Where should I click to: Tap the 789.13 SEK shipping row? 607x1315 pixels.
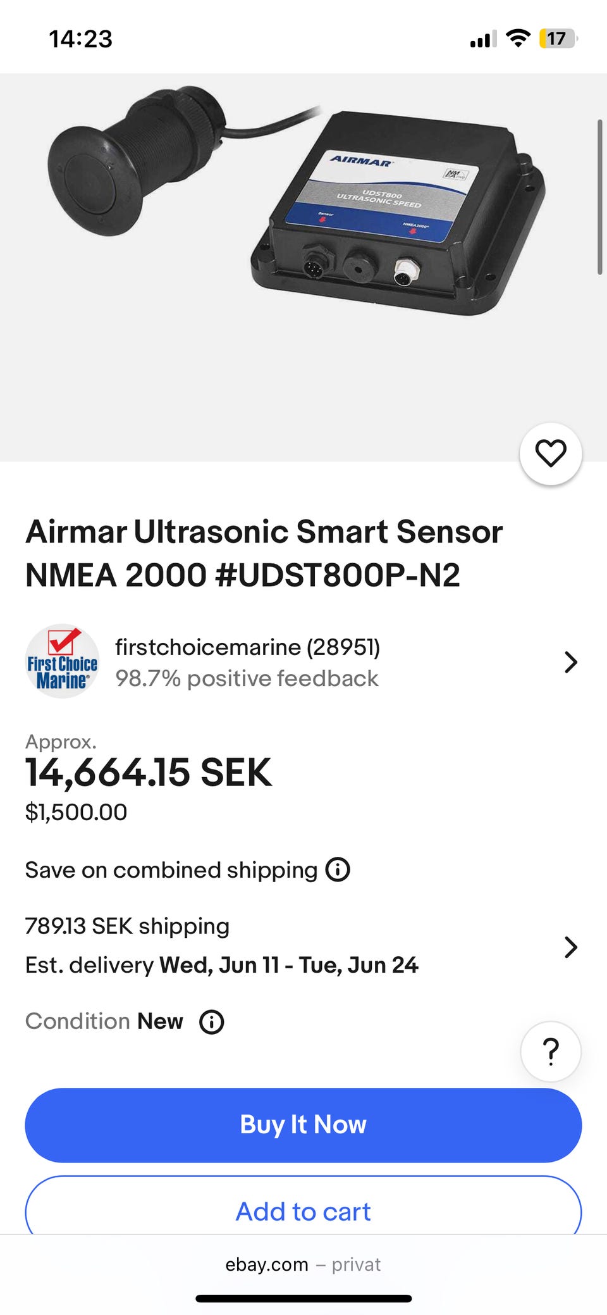(x=127, y=926)
